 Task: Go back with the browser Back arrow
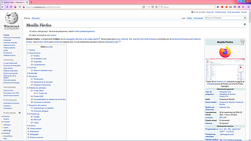[3, 7]
